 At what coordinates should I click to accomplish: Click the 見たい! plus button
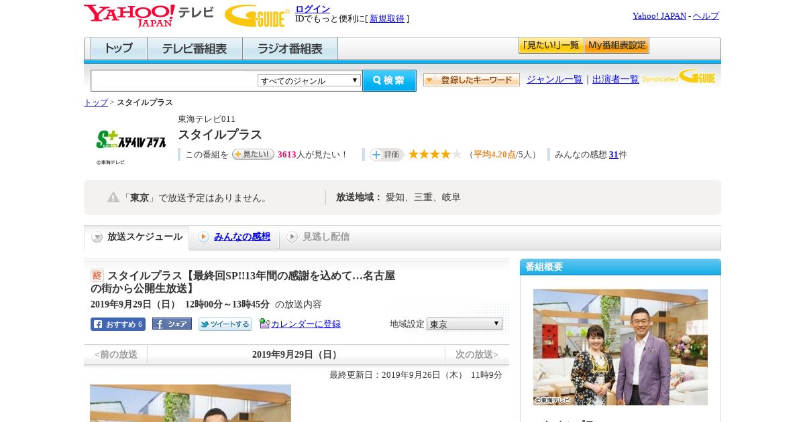pyautogui.click(x=253, y=154)
